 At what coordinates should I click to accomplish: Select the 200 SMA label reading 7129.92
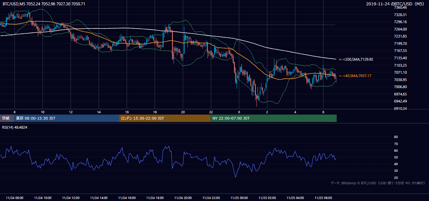pos(356,59)
